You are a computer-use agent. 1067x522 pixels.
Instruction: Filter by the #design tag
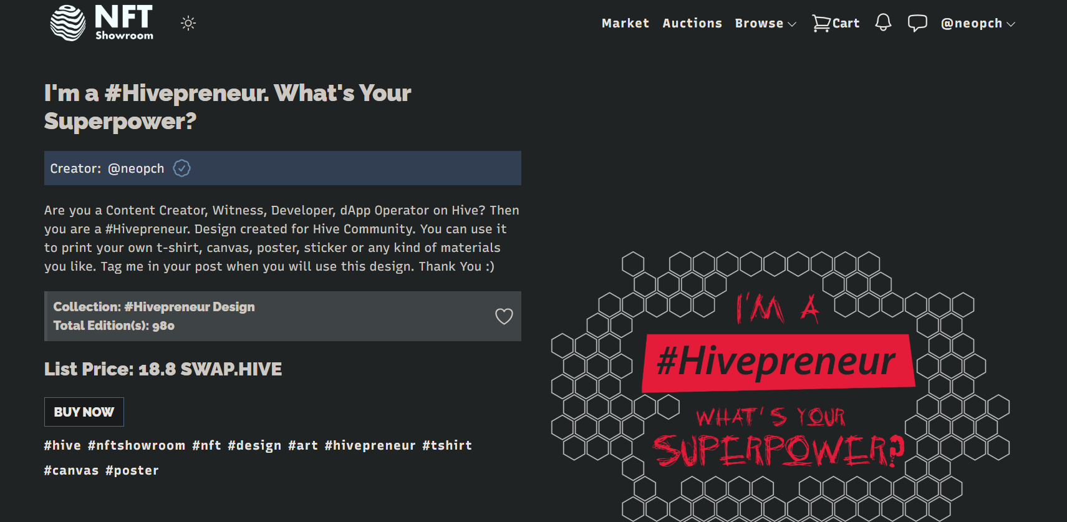[254, 445]
